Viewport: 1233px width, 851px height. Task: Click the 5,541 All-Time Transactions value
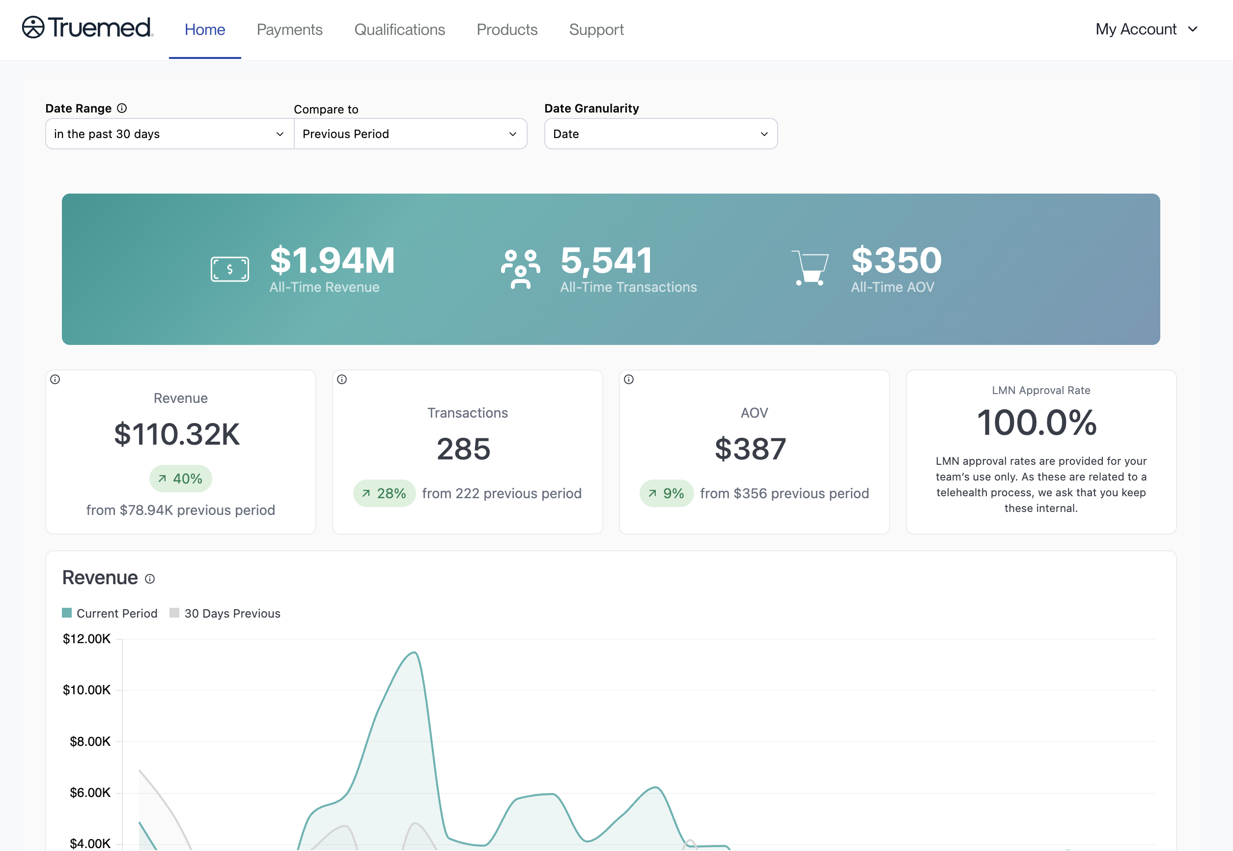(607, 260)
